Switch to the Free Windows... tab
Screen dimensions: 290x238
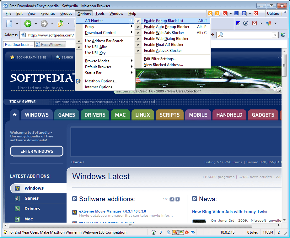pyautogui.click(x=50, y=45)
